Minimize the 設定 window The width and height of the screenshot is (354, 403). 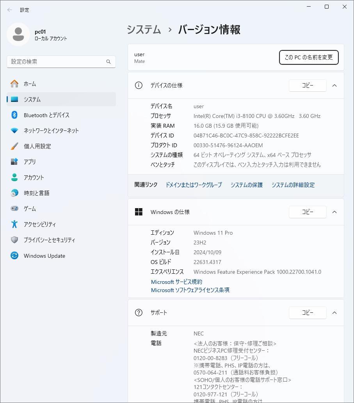pyautogui.click(x=309, y=7)
